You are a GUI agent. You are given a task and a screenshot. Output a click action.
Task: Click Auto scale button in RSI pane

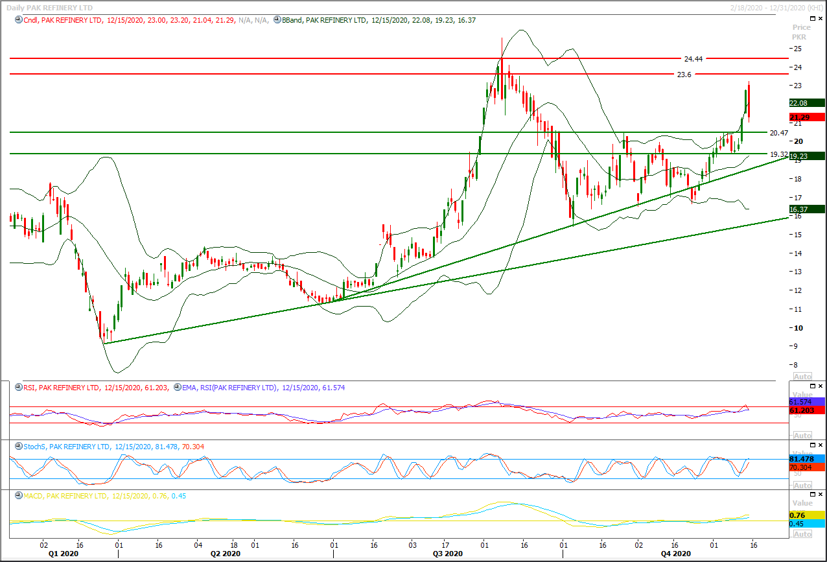coord(802,436)
